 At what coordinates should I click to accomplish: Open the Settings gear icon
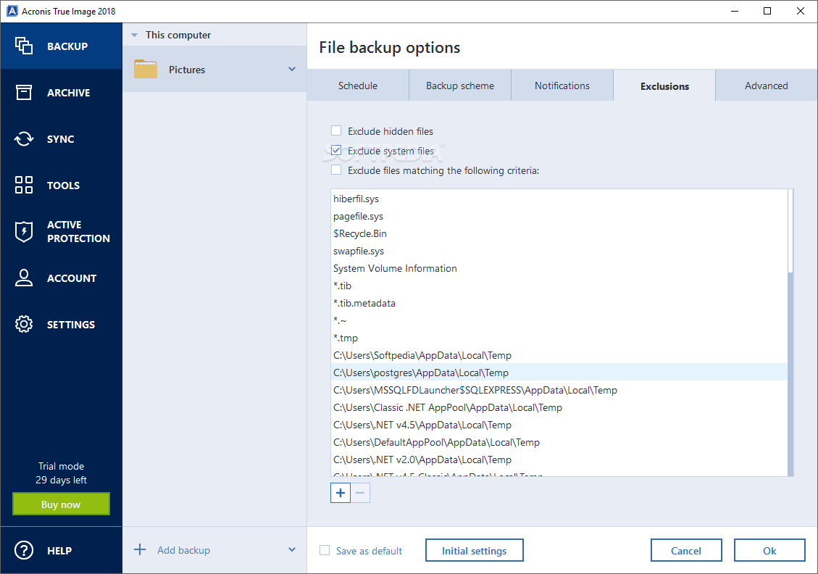(x=23, y=324)
